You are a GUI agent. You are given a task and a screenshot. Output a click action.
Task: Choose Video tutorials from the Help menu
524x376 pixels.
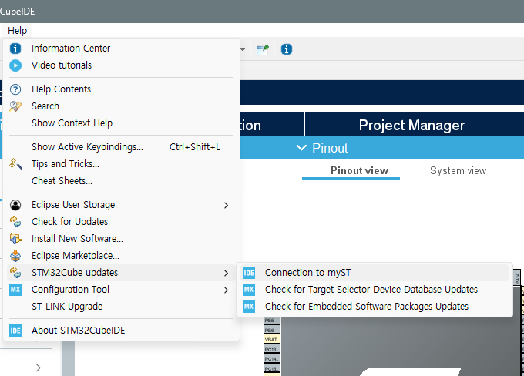point(121,65)
